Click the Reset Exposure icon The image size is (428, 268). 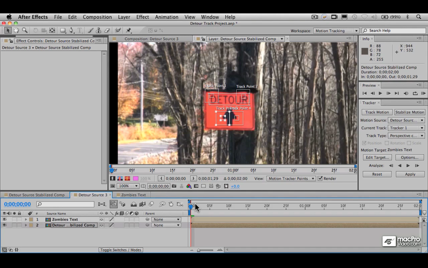point(226,186)
